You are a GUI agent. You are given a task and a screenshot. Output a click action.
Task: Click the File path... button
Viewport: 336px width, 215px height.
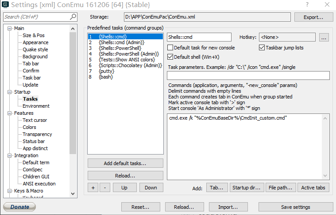281,188
